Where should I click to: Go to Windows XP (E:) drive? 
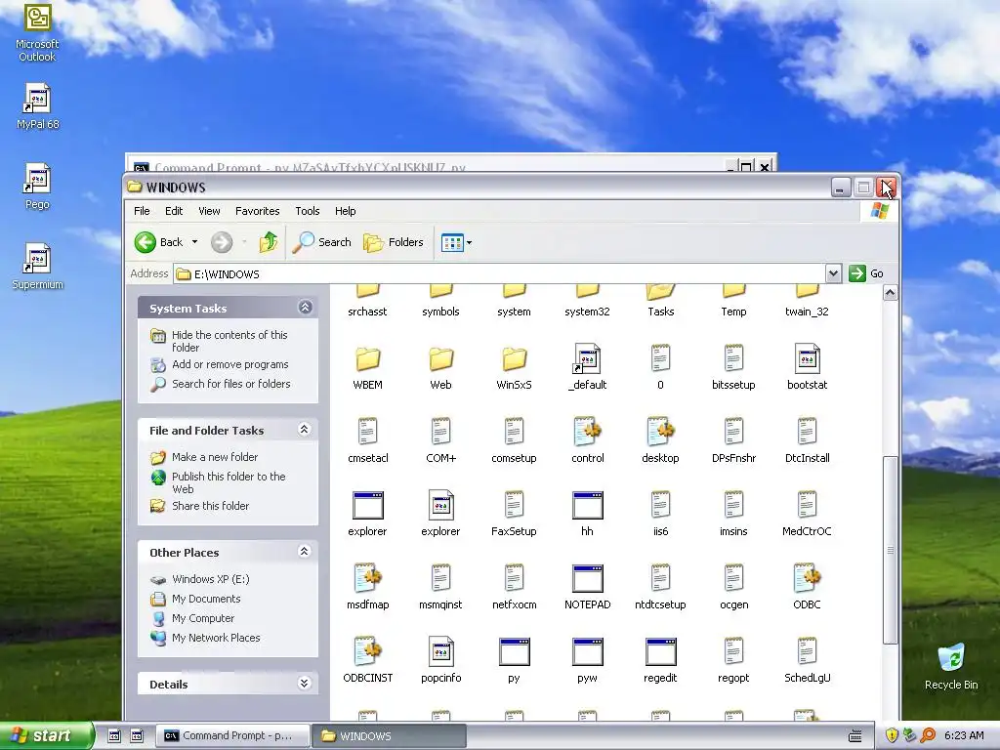pos(211,579)
